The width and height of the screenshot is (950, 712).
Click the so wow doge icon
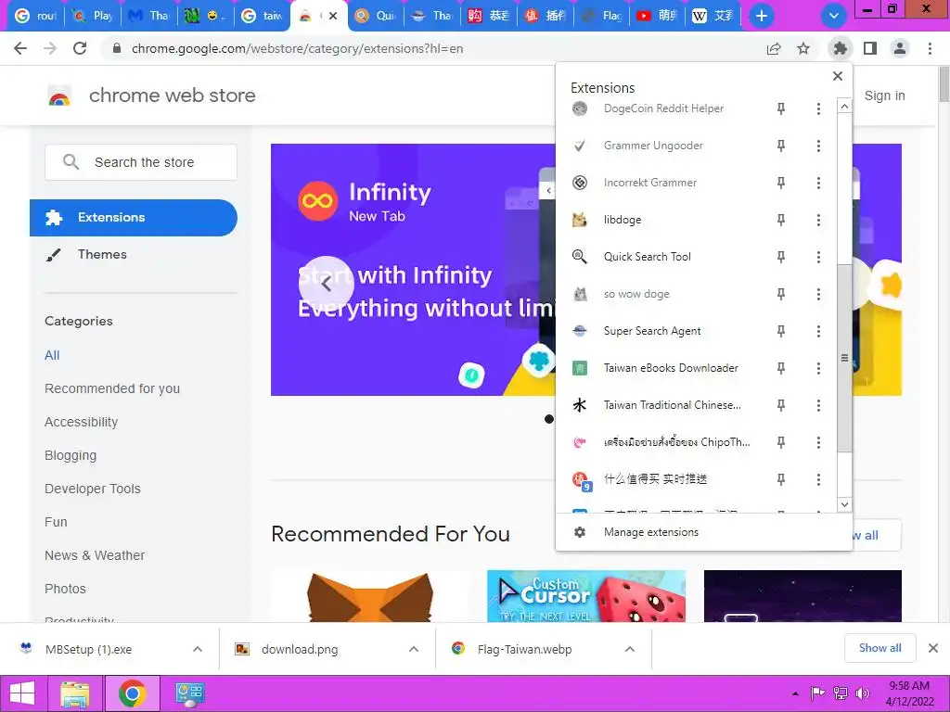pyautogui.click(x=580, y=294)
